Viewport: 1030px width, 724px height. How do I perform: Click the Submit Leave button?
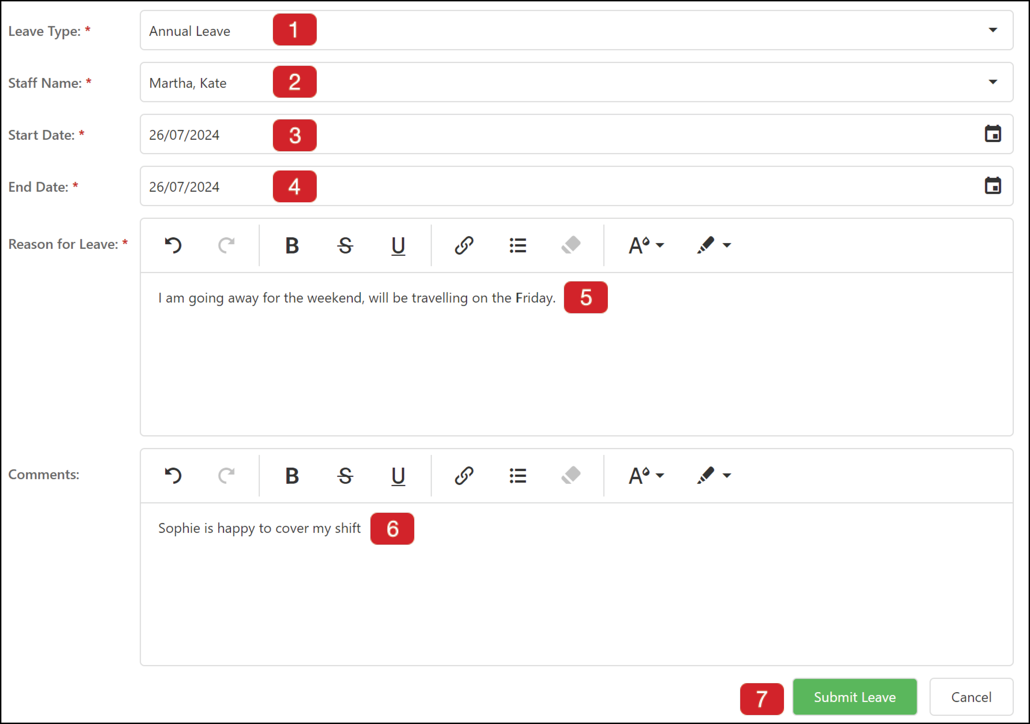855,697
